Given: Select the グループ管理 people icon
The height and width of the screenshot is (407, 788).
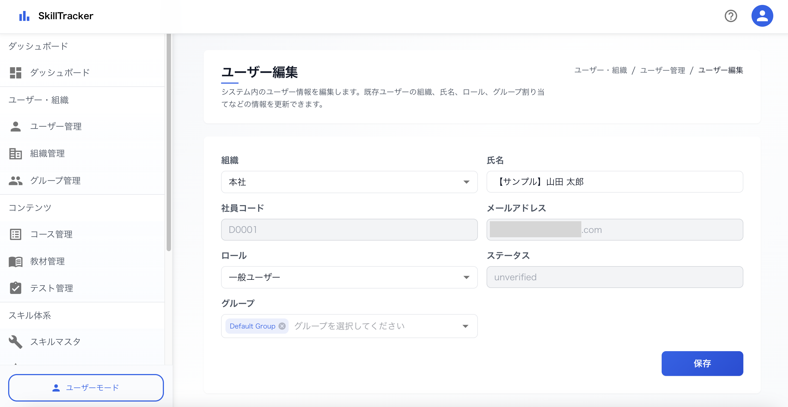Looking at the screenshot, I should click(x=16, y=181).
